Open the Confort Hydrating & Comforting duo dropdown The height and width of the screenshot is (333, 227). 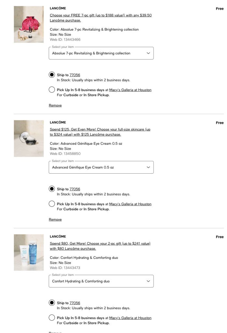tap(101, 281)
